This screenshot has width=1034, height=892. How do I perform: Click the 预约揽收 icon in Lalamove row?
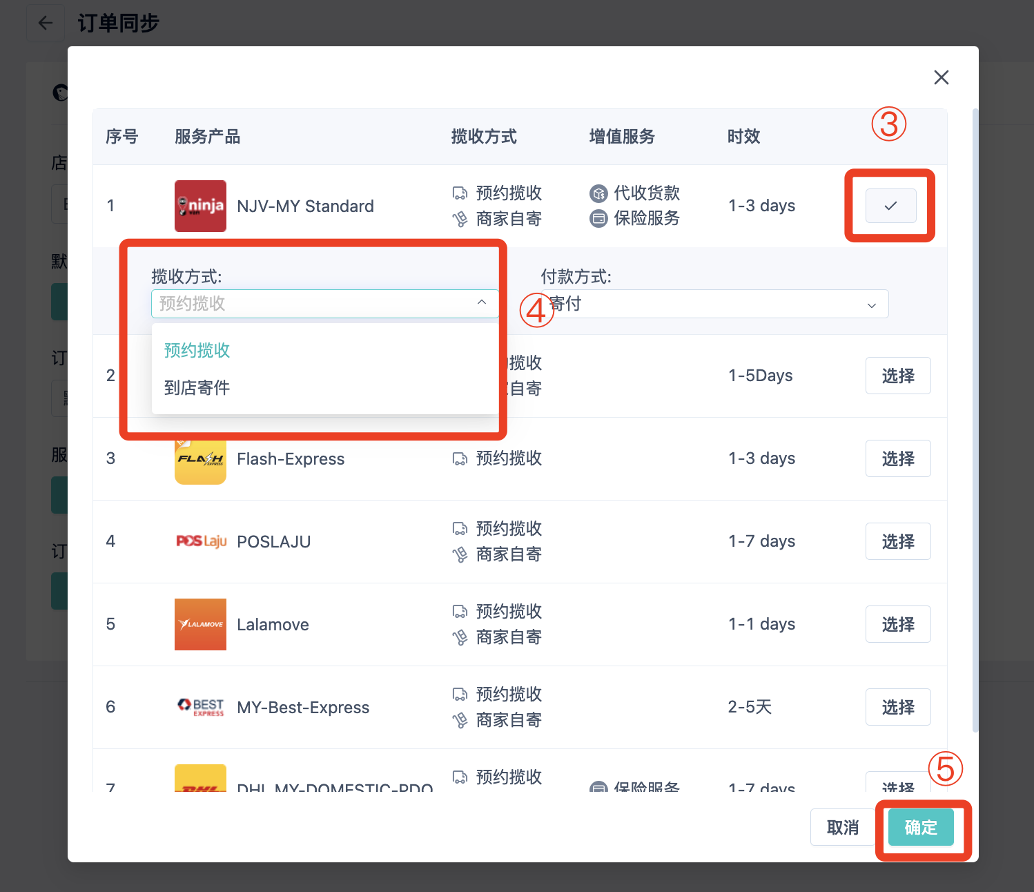[460, 612]
